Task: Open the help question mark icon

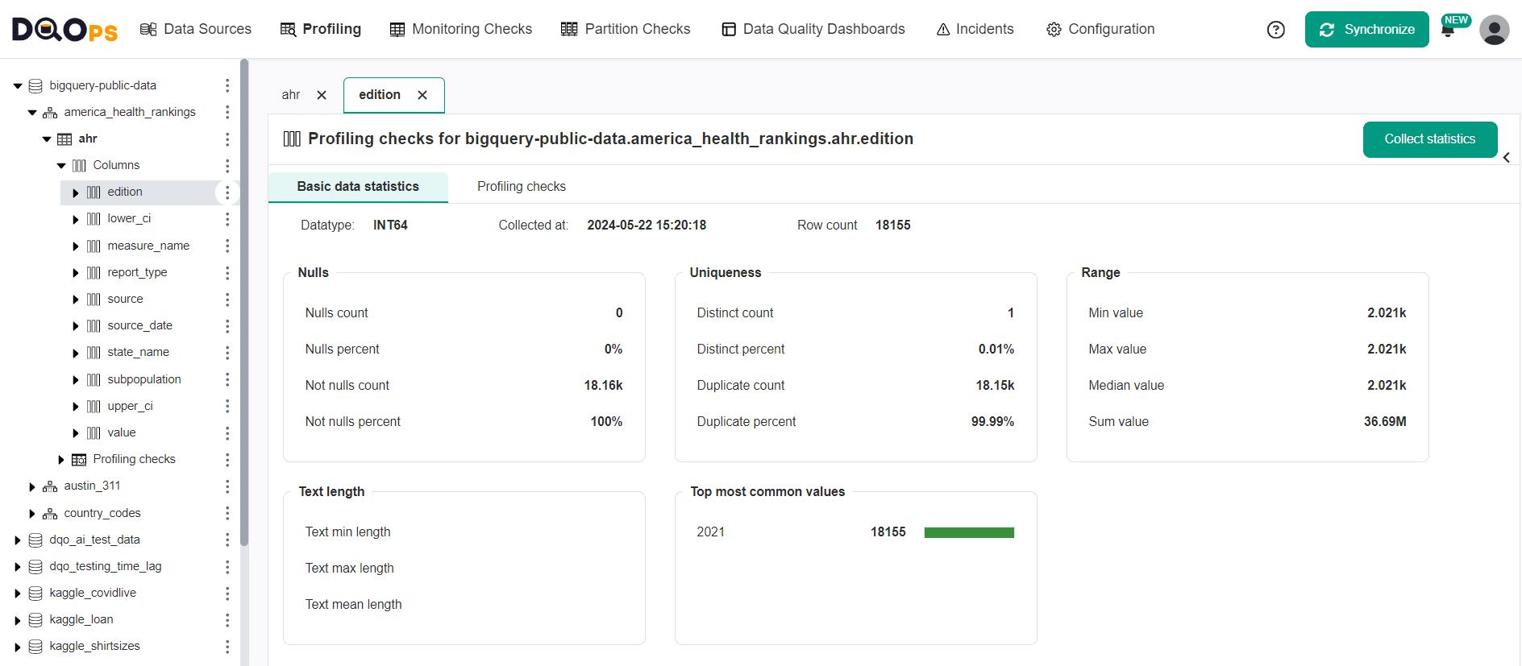Action: click(1276, 30)
